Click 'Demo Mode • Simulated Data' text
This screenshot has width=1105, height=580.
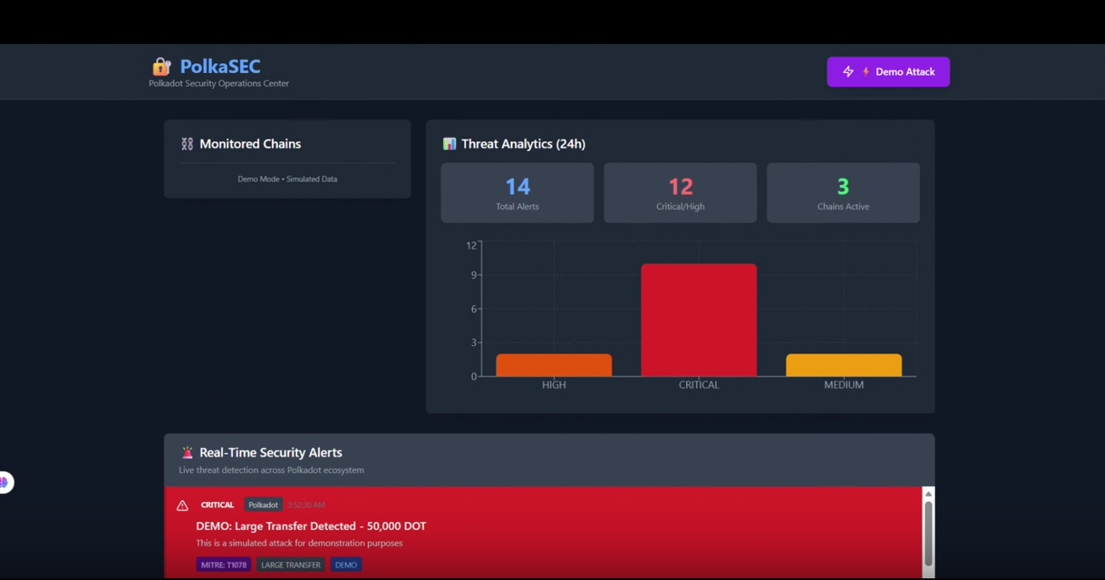click(287, 179)
